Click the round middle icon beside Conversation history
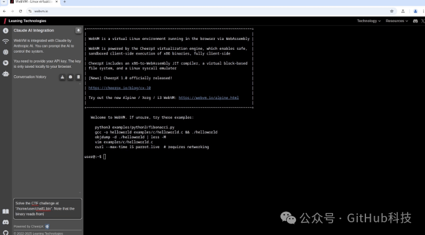This screenshot has width=425, height=235. tap(71, 77)
